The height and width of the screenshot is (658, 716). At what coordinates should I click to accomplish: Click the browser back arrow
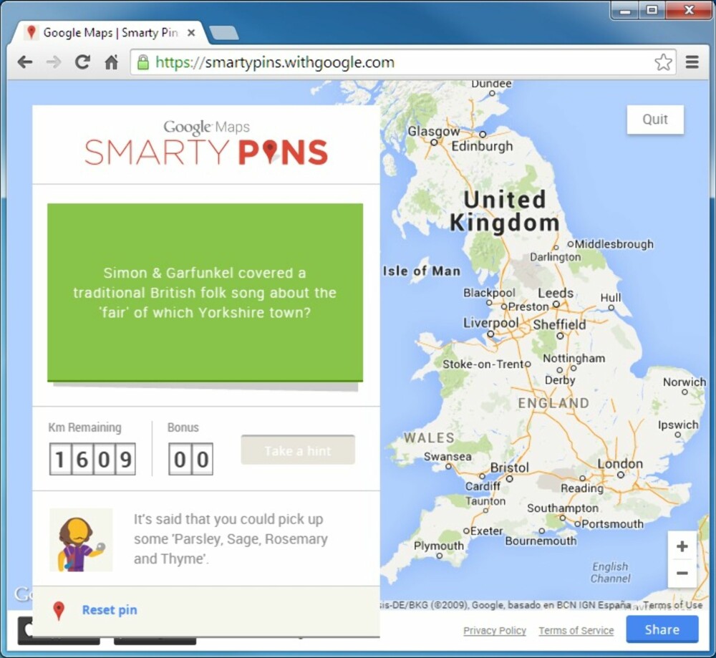(25, 62)
